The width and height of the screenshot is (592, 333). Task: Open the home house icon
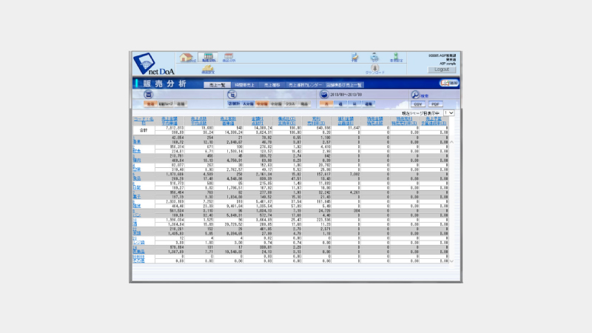click(x=187, y=58)
